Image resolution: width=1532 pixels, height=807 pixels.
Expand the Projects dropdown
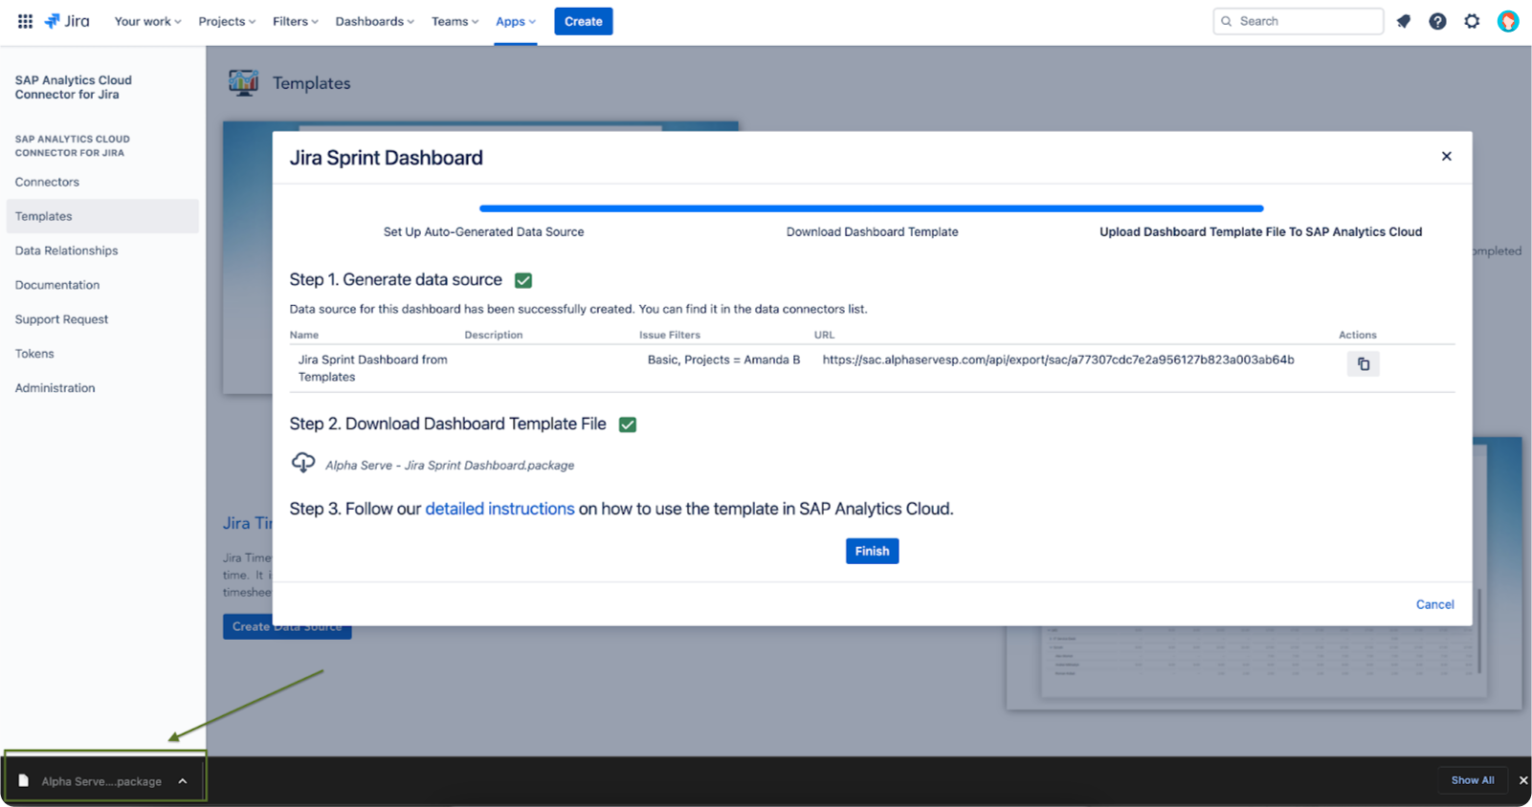point(227,21)
